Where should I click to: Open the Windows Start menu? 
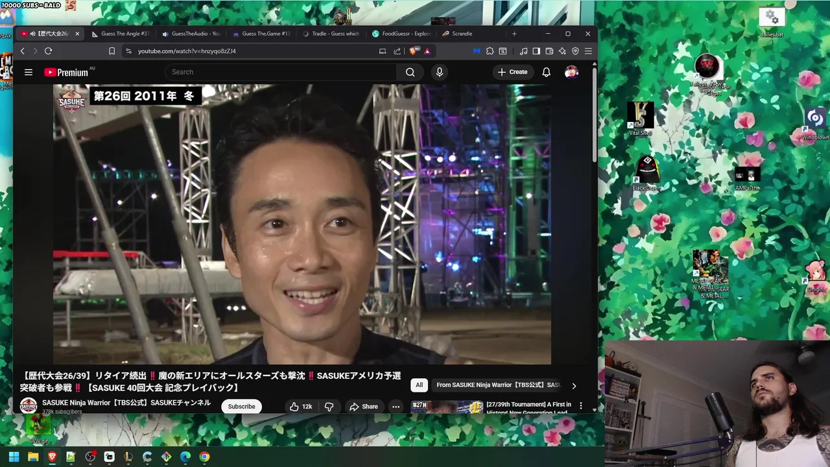(x=14, y=457)
